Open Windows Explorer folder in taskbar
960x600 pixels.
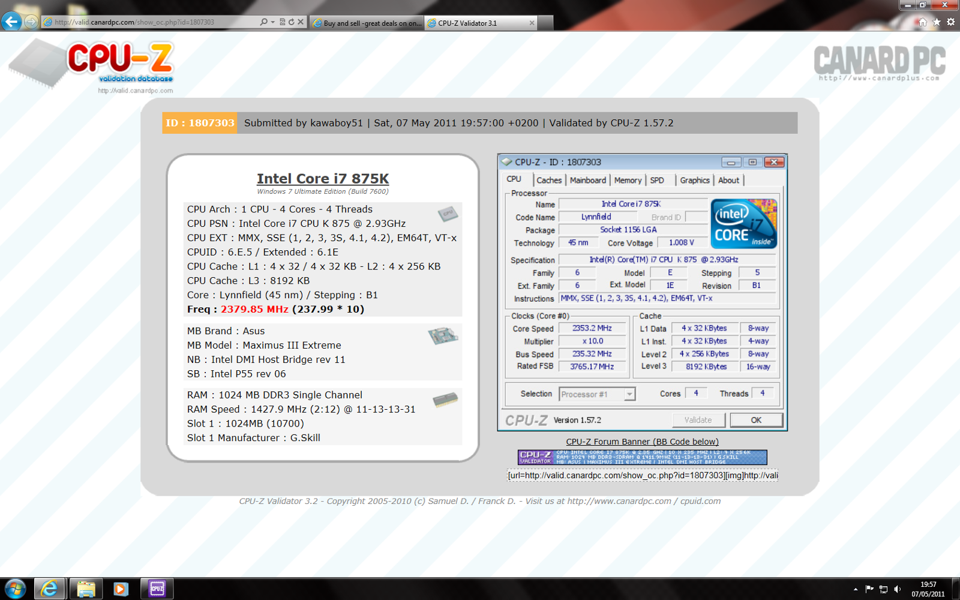point(86,589)
